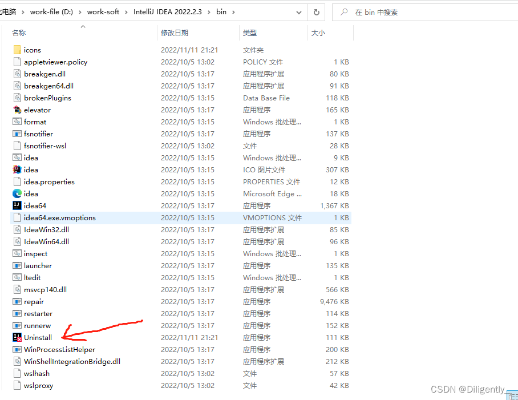Click the ICO 图片文件 type cell
518x400 pixels.
point(264,170)
